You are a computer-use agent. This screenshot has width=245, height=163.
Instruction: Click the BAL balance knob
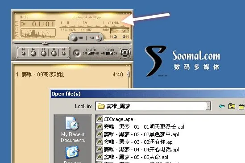click(x=99, y=38)
